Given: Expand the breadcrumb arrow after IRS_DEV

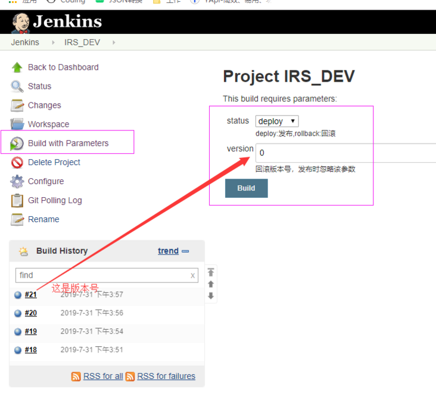Looking at the screenshot, I should [114, 42].
